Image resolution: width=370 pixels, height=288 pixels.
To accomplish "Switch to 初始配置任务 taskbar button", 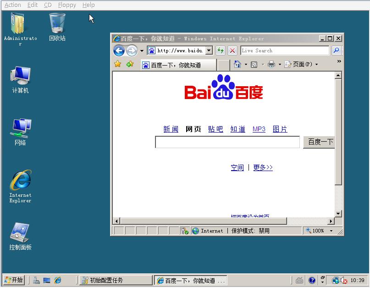I will pyautogui.click(x=116, y=280).
